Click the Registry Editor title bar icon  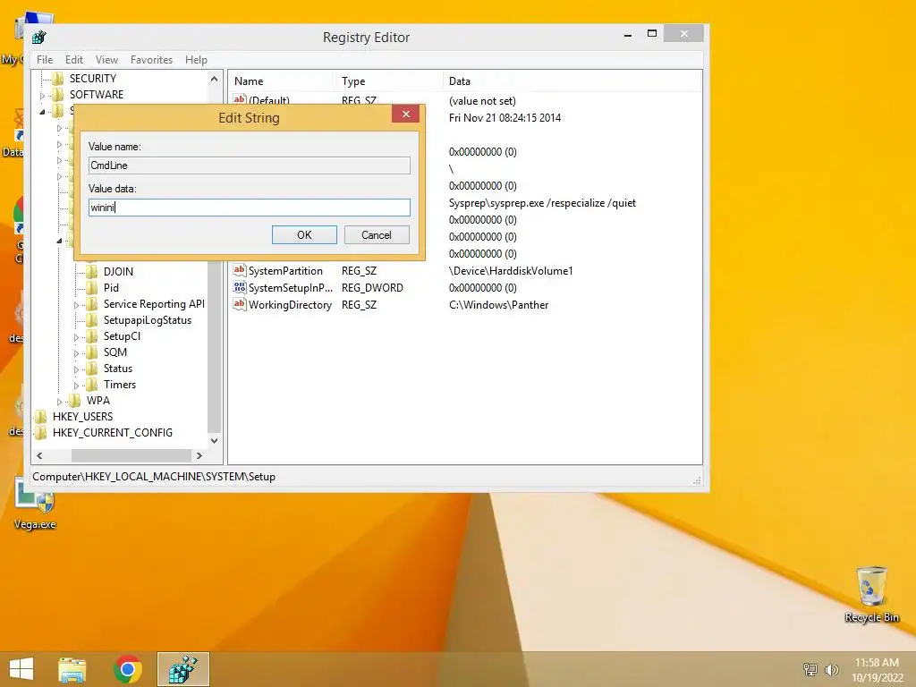pyautogui.click(x=39, y=38)
